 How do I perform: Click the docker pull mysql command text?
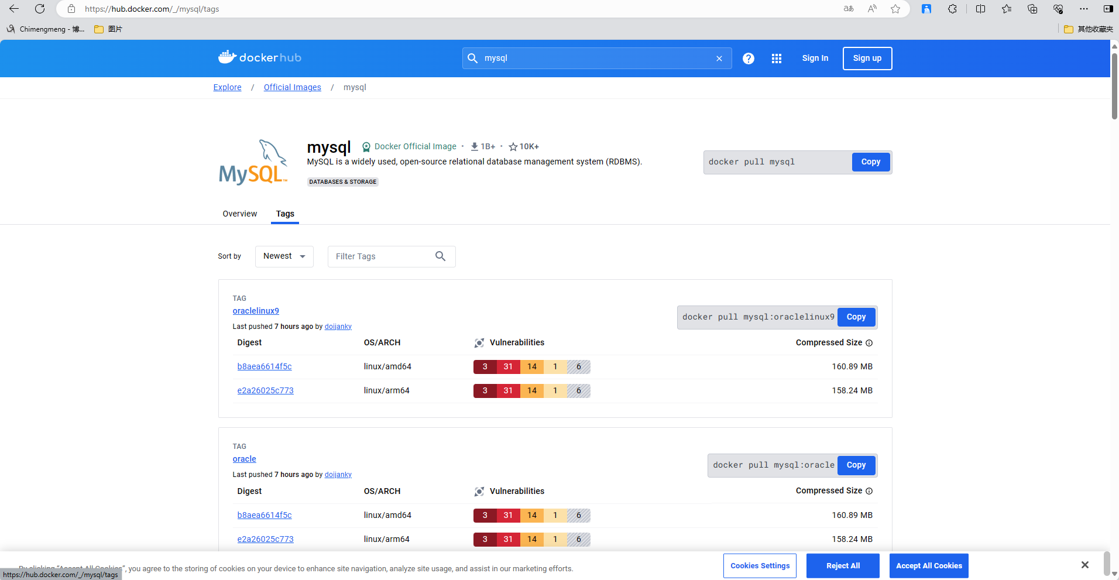pyautogui.click(x=751, y=162)
